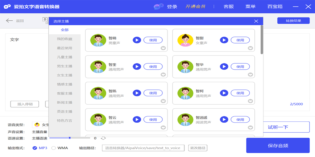Play the 智凯 voice preview
315x157 pixels.
[137, 93]
